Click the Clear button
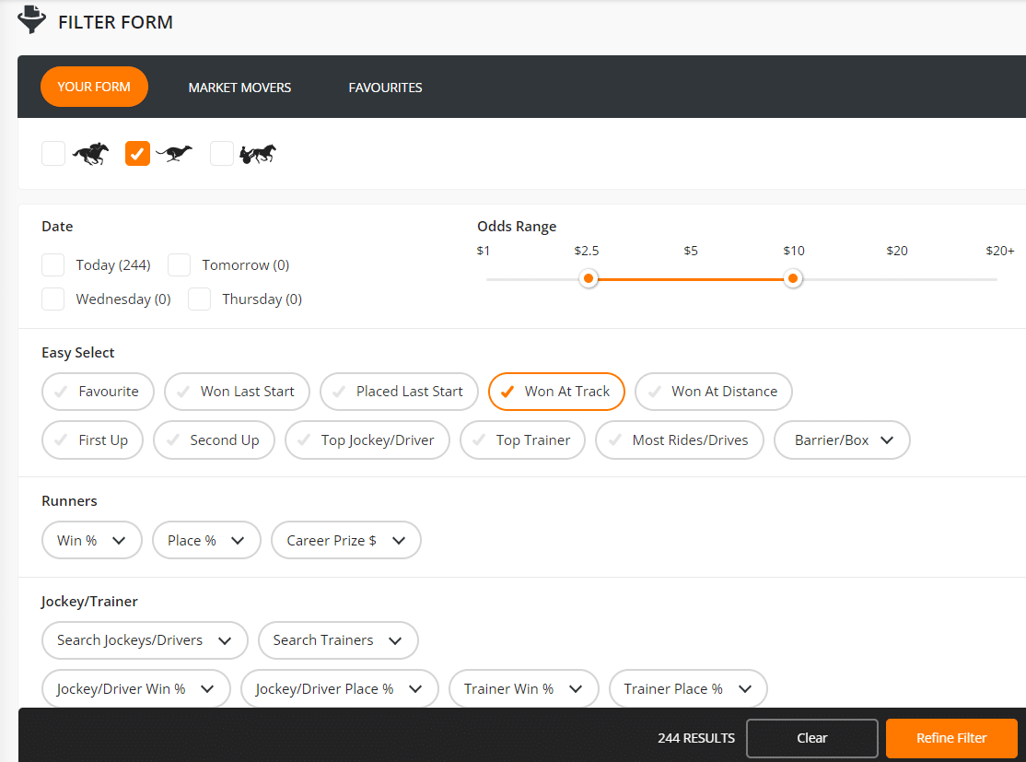The image size is (1026, 762). click(811, 738)
